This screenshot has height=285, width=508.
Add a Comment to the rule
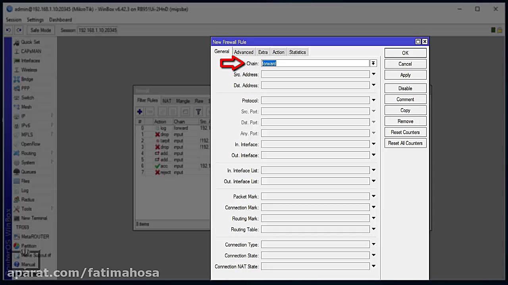click(405, 100)
